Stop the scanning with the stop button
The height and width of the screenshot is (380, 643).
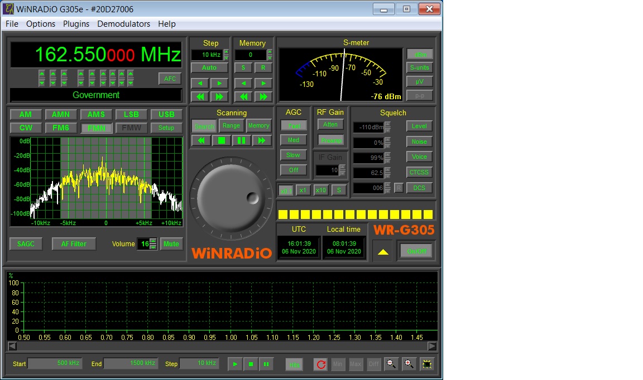pyautogui.click(x=221, y=140)
